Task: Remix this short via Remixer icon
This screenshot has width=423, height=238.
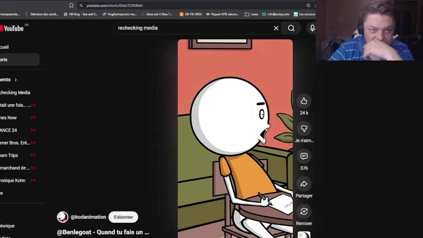Action: pyautogui.click(x=304, y=212)
